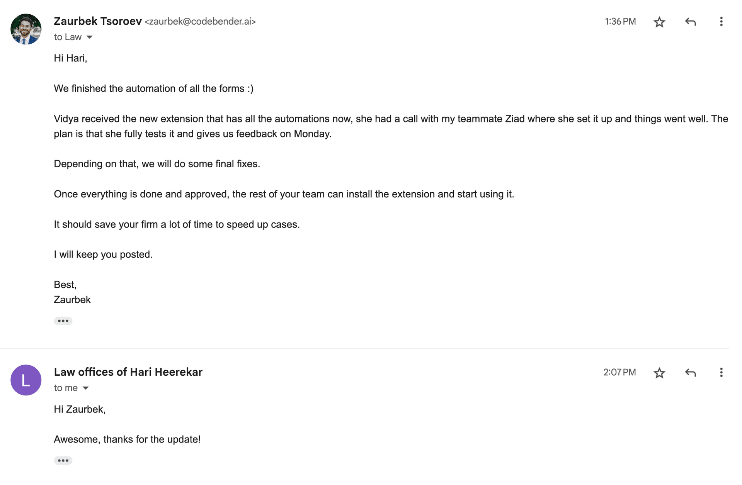The image size is (742, 485).
Task: Click Zaurbek Tsoroev's profile photo
Action: pyautogui.click(x=26, y=29)
